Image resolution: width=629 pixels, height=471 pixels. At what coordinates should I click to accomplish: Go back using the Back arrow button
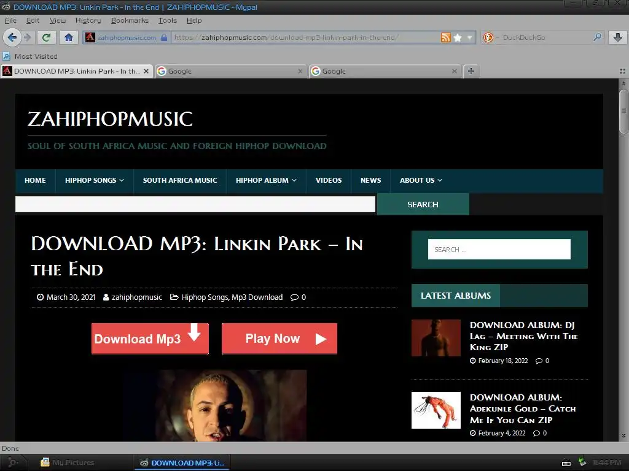click(x=12, y=37)
